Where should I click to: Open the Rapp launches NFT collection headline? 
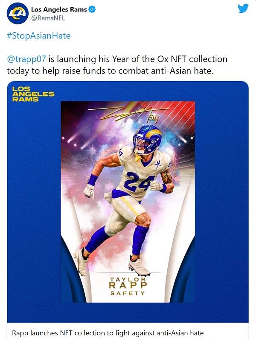108,333
